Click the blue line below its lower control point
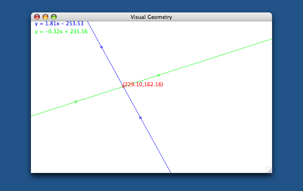The height and width of the screenshot is (191, 303). 156,145
